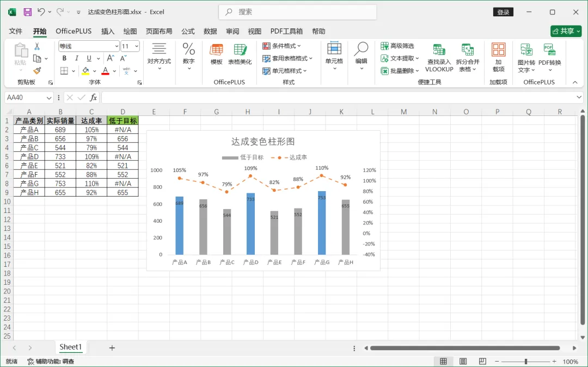Click the cell borders icon

coord(64,70)
